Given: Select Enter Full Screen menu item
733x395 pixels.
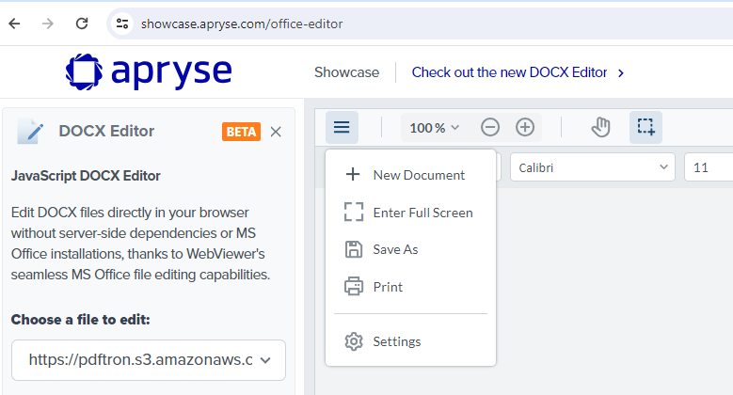Looking at the screenshot, I should tap(410, 213).
